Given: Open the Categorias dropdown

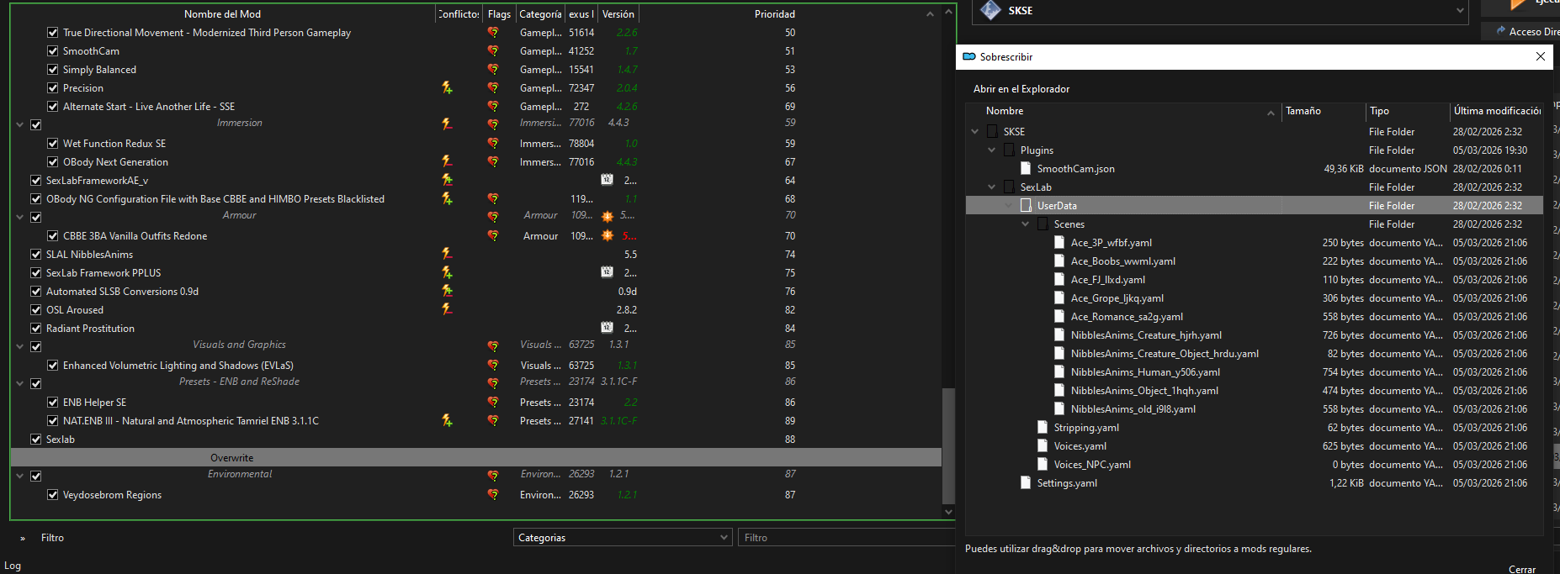Looking at the screenshot, I should pos(623,537).
